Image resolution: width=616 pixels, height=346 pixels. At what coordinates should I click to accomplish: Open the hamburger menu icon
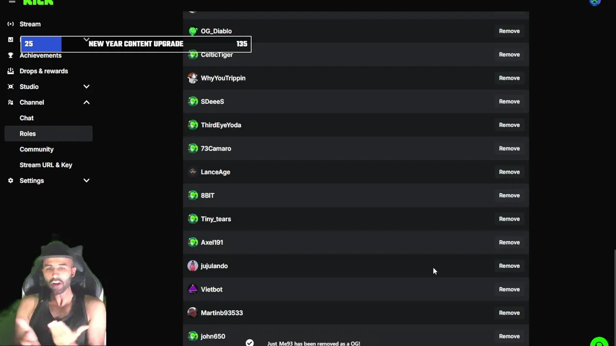tap(12, 2)
